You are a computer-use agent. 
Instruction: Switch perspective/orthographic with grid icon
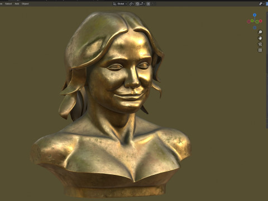click(260, 50)
